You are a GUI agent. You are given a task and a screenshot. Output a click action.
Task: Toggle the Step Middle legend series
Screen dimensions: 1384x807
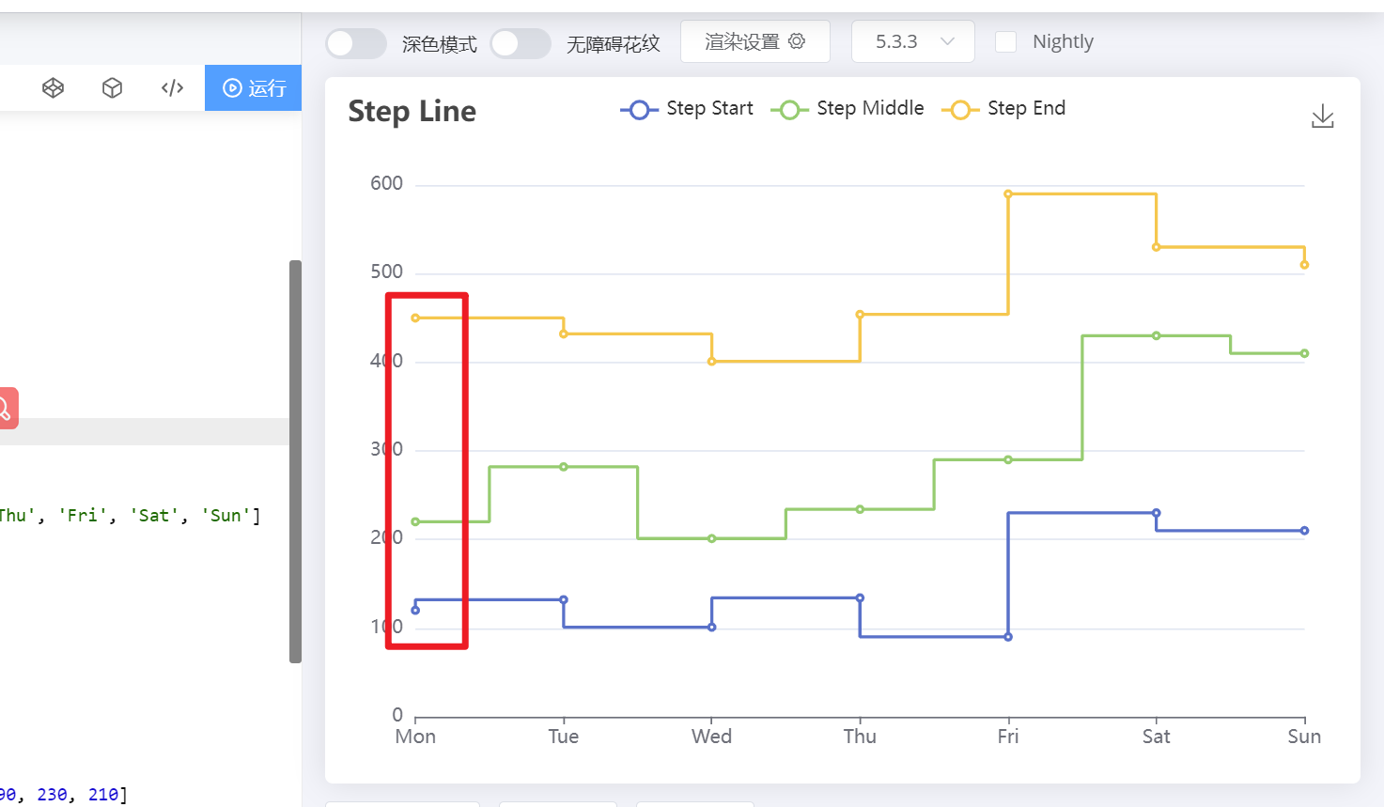[848, 109]
